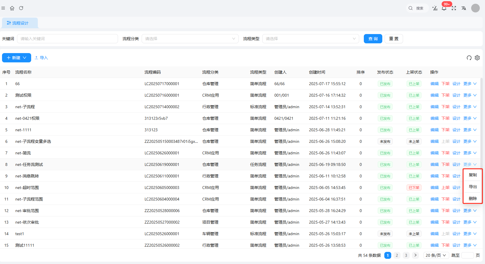The image size is (485, 264).
Task: Go to home via house icon
Action: (12, 8)
